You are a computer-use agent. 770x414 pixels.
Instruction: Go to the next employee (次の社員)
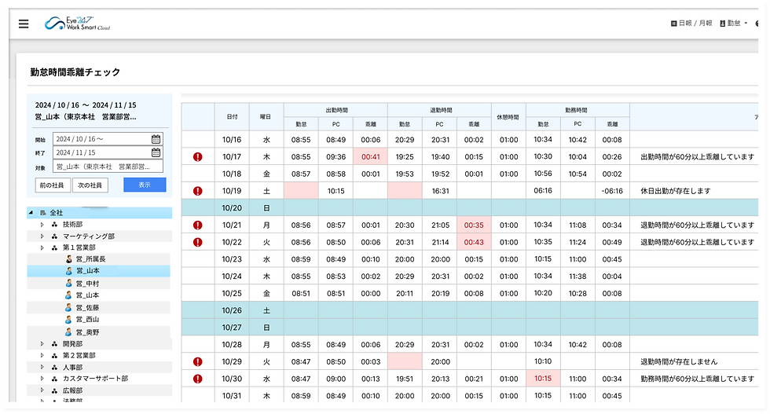[x=90, y=185]
